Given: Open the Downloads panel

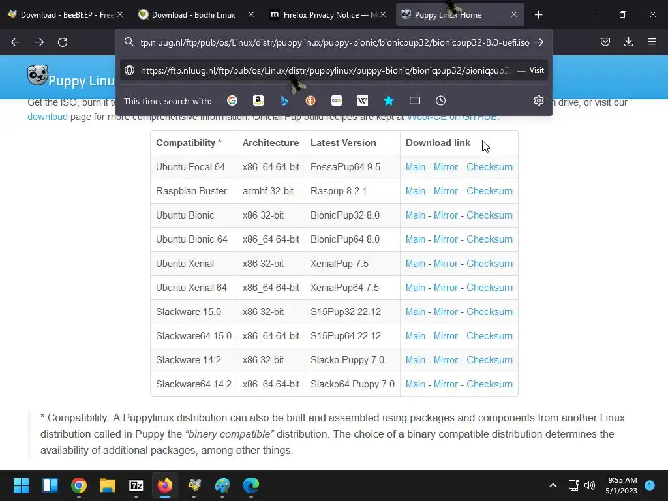Looking at the screenshot, I should click(628, 42).
